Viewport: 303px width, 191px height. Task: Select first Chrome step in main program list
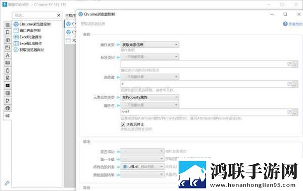point(70,24)
